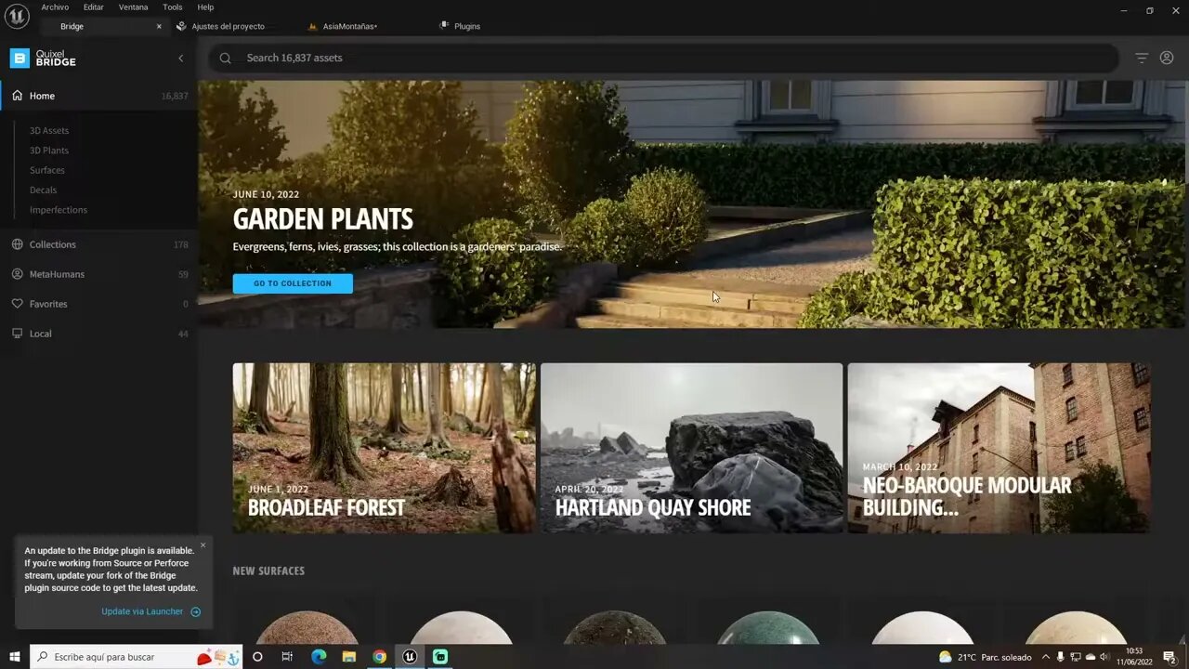This screenshot has height=669, width=1189.
Task: Launch Microsoft Edge from taskbar
Action: click(319, 657)
